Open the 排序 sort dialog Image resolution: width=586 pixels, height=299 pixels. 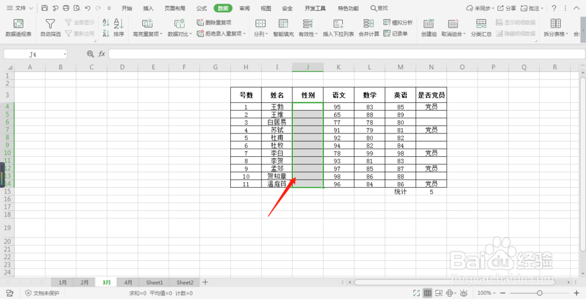119,28
